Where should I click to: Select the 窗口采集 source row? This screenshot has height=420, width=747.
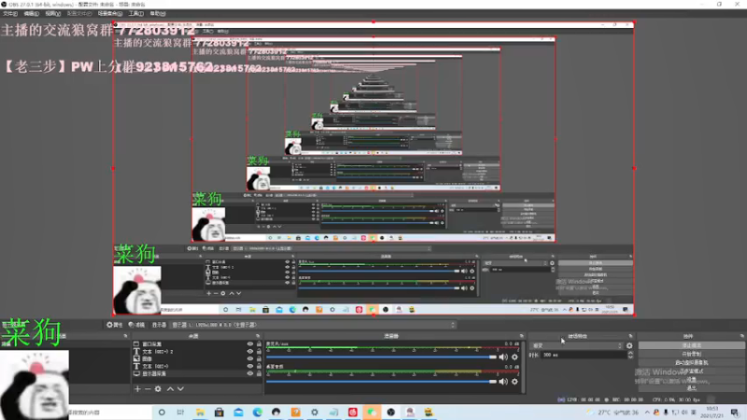point(198,343)
